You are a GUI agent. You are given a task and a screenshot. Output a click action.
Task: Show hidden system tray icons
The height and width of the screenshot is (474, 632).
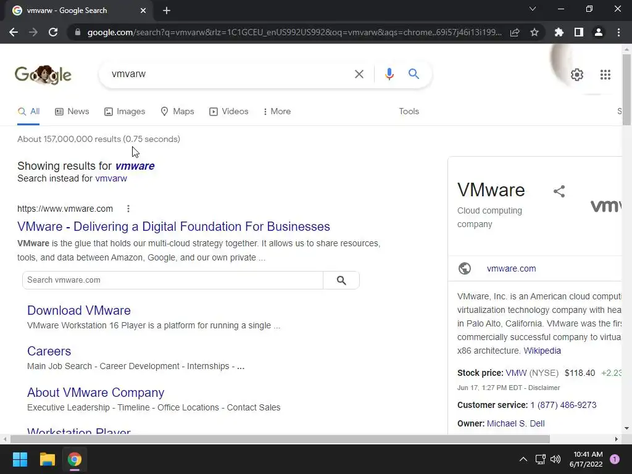[523, 459]
